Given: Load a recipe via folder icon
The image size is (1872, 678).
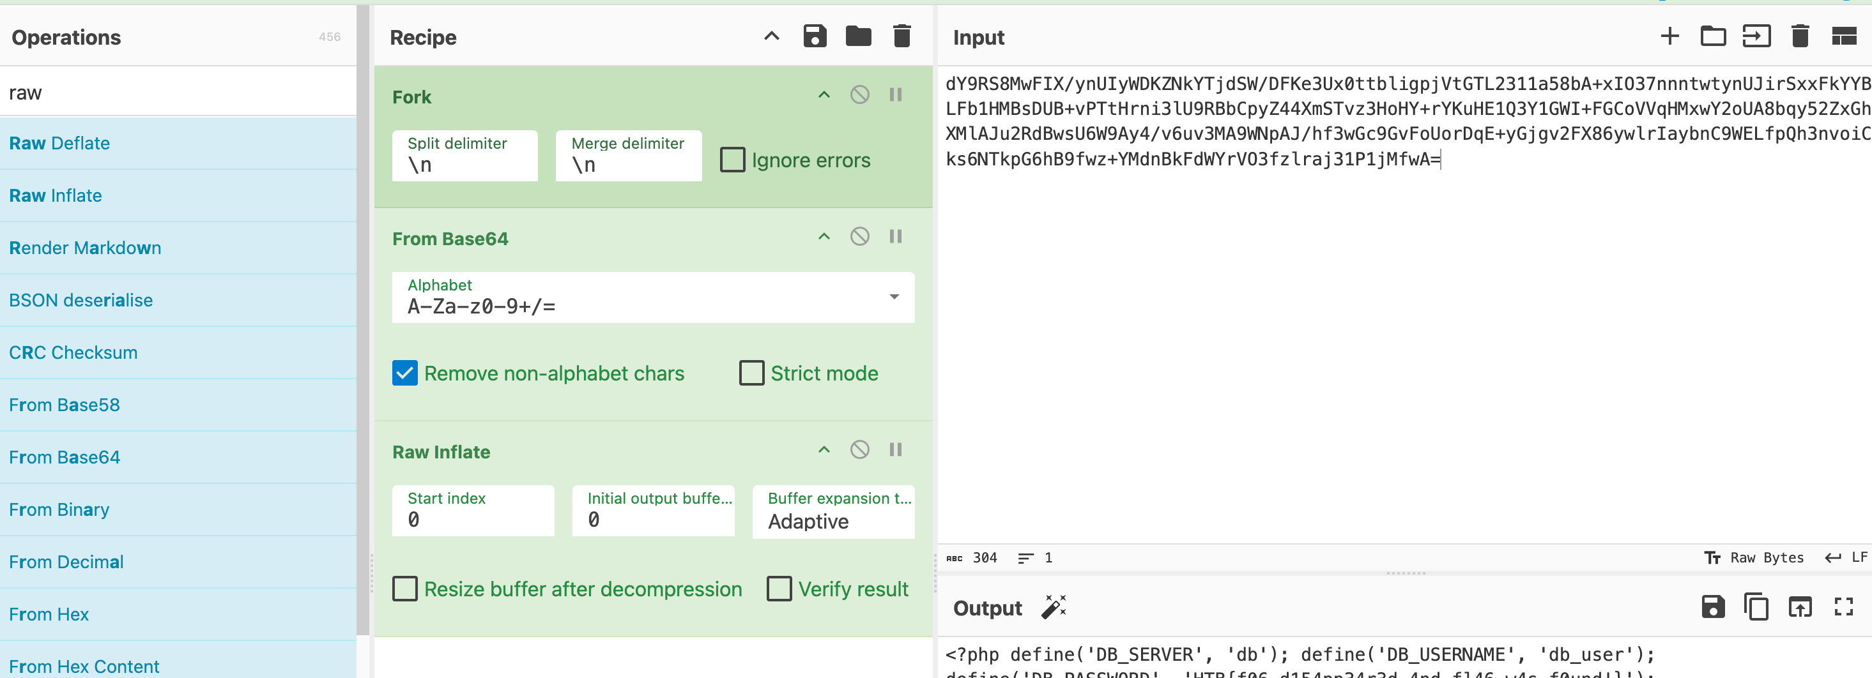Looking at the screenshot, I should tap(858, 36).
